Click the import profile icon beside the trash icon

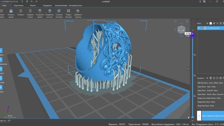214,78
